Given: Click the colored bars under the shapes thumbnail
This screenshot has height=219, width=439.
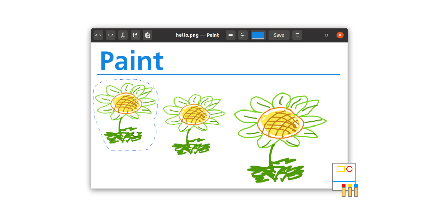Looking at the screenshot, I should pyautogui.click(x=349, y=190).
